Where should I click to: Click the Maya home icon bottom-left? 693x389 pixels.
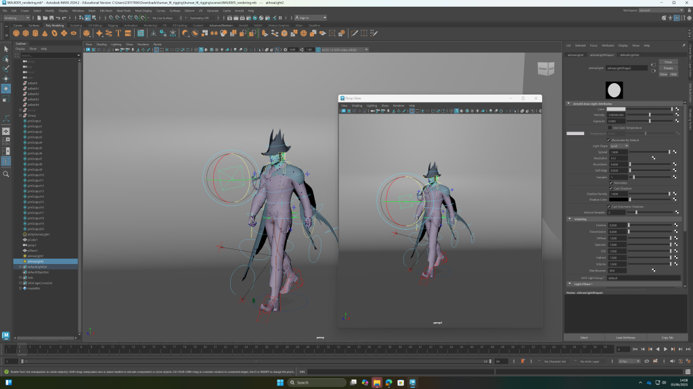coord(6,335)
